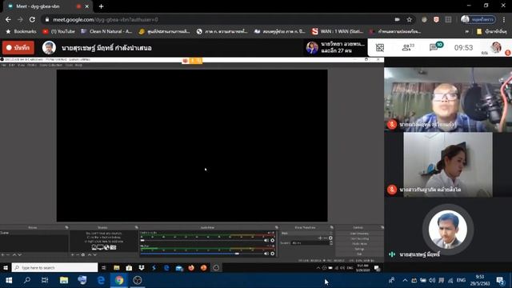Open the volume icon in system tray

tap(432, 280)
